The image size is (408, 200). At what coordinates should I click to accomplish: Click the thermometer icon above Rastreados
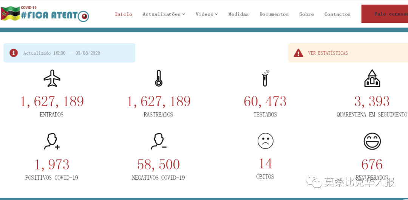tap(159, 78)
